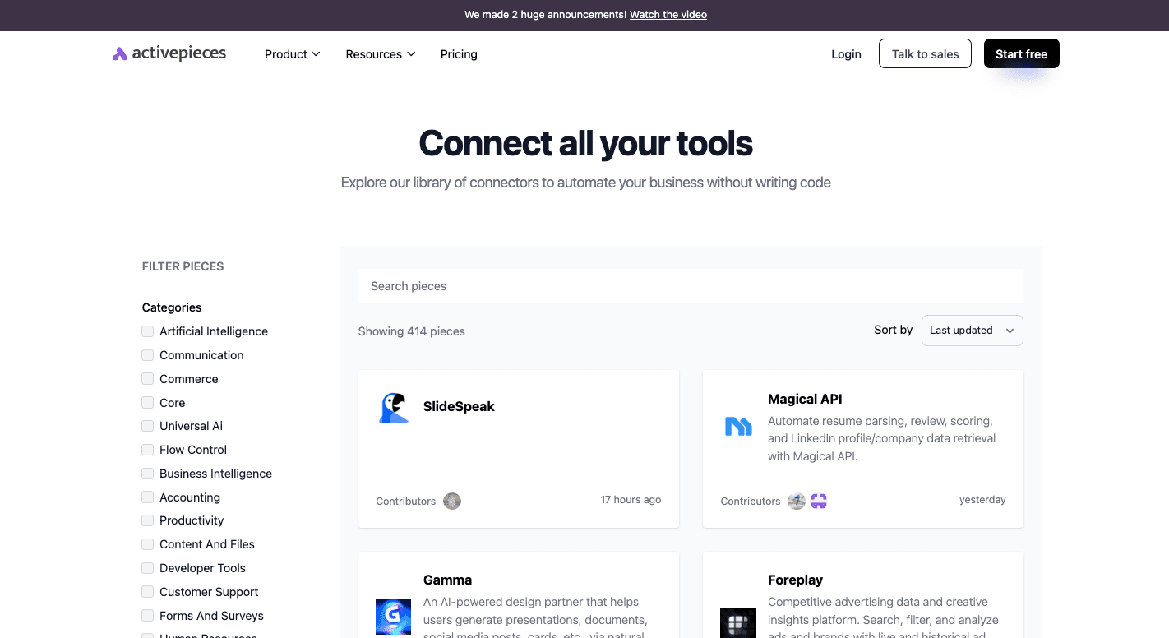Click the Start free button
Viewport: 1169px width, 638px height.
[1021, 53]
